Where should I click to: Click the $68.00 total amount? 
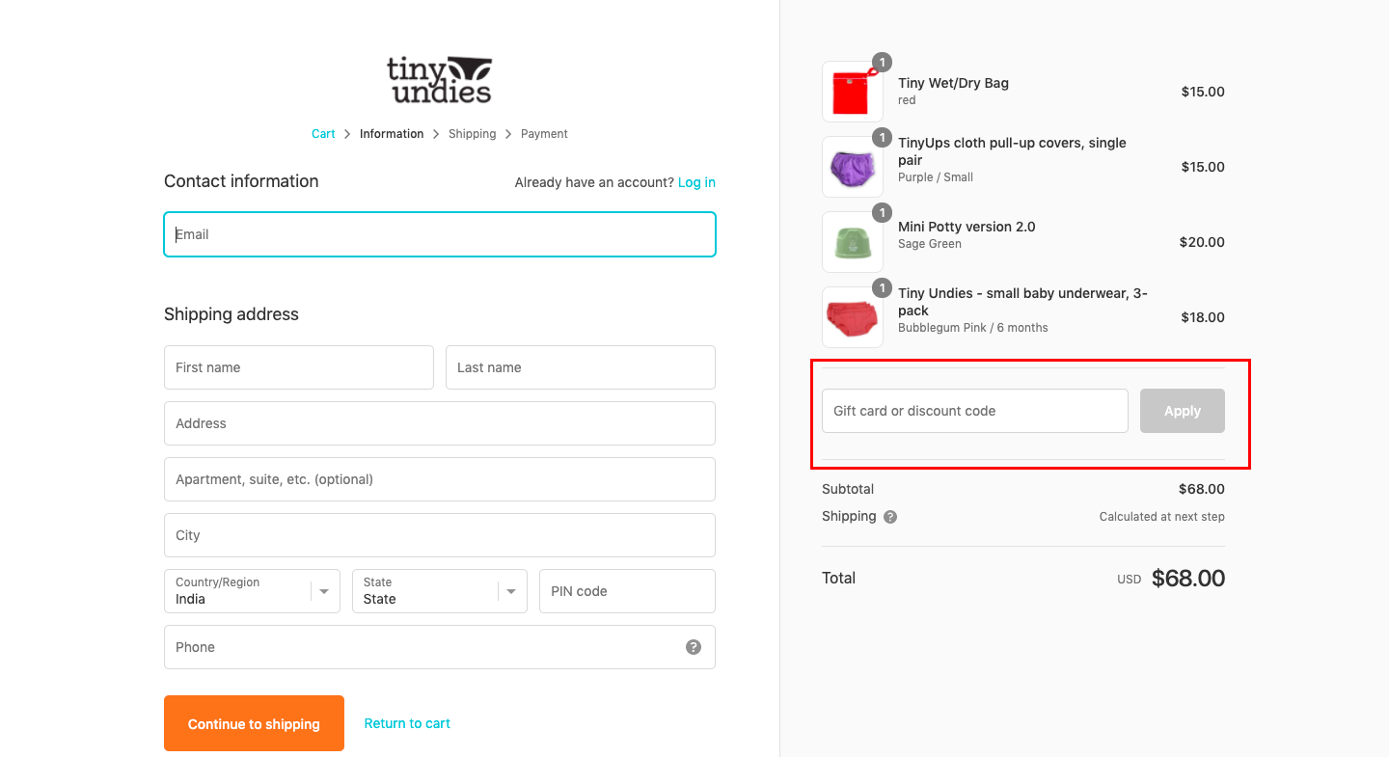click(x=1188, y=579)
